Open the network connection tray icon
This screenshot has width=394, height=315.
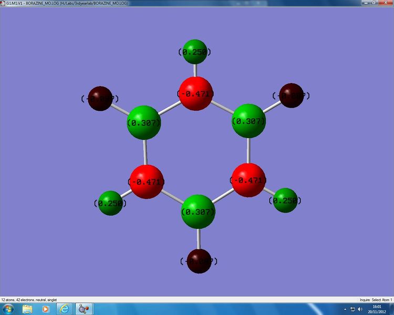point(353,309)
